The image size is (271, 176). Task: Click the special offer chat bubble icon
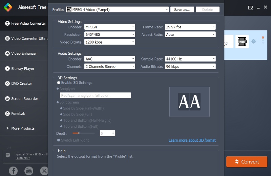coord(8,155)
